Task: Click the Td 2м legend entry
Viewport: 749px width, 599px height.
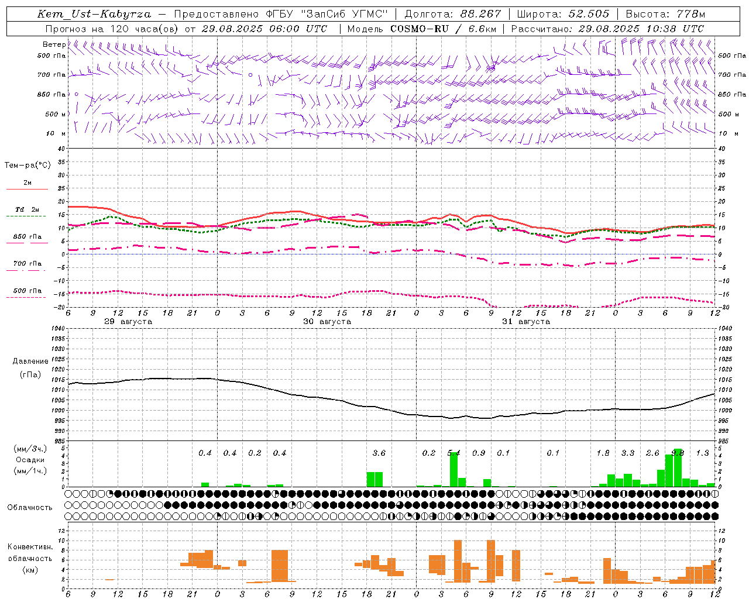Action: pyautogui.click(x=28, y=209)
